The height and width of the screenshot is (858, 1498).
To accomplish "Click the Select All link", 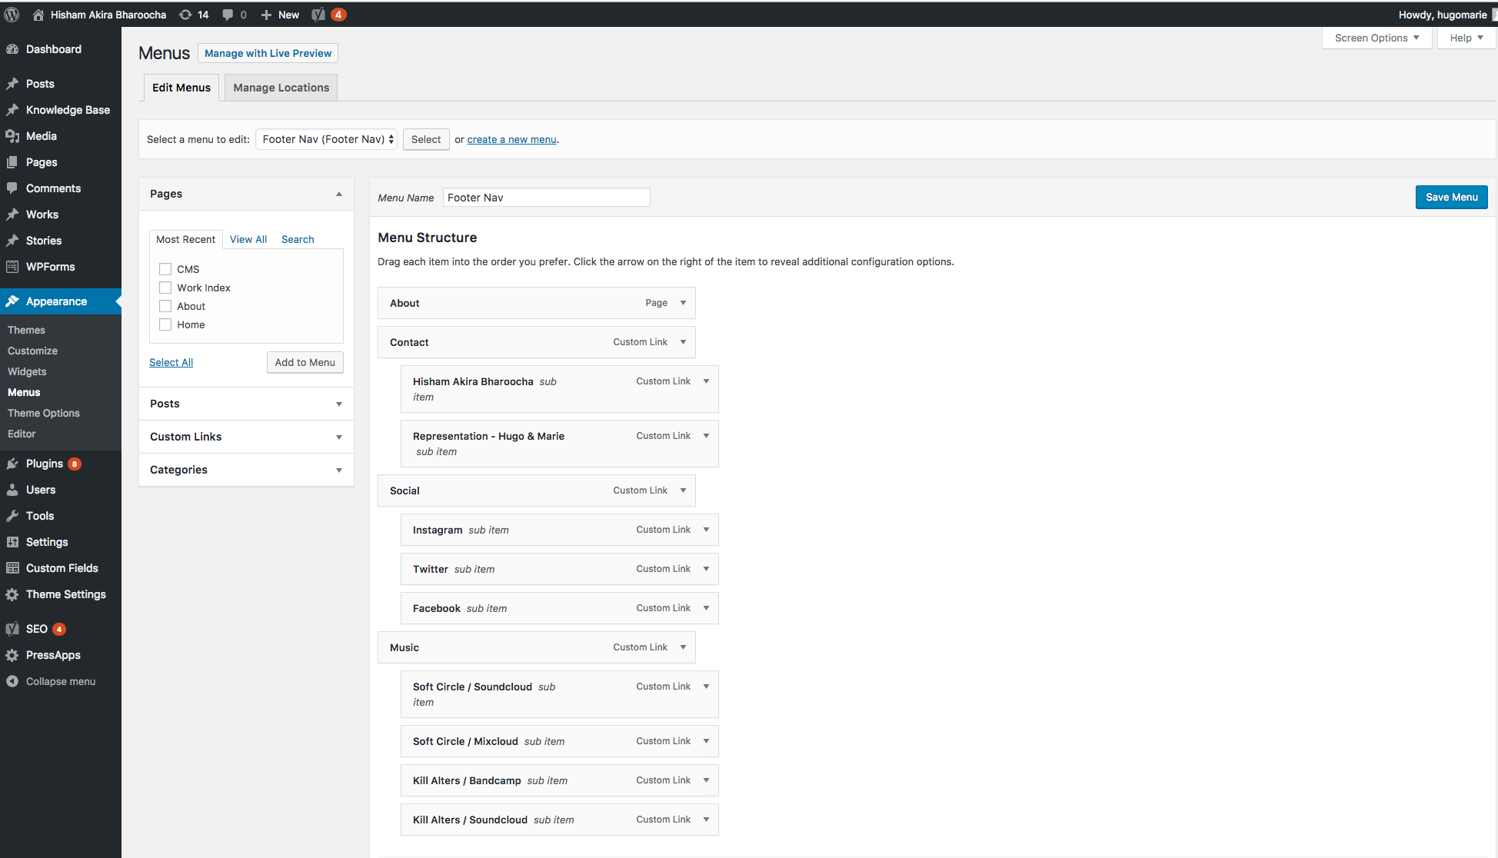I will 171,362.
